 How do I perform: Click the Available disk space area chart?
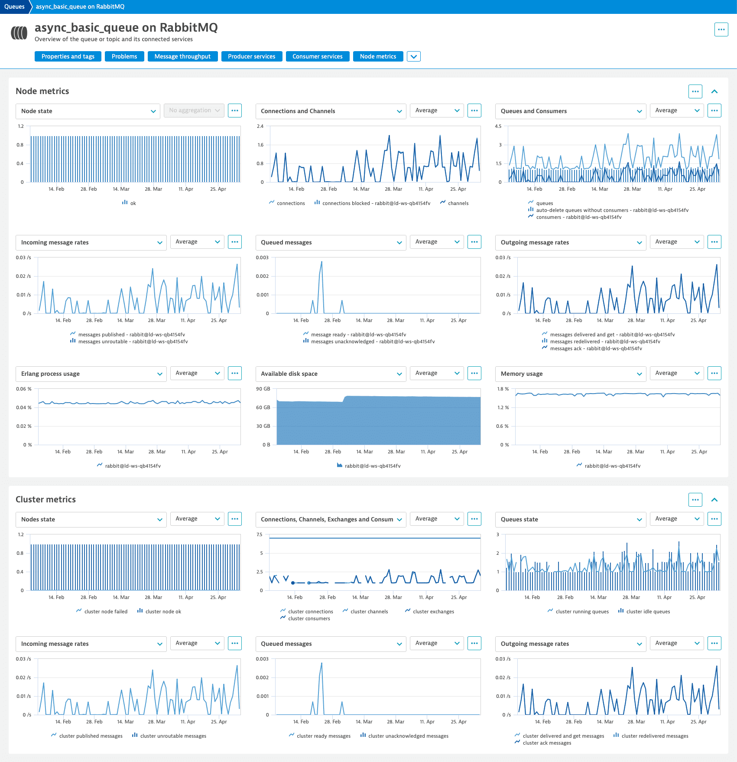(x=378, y=417)
